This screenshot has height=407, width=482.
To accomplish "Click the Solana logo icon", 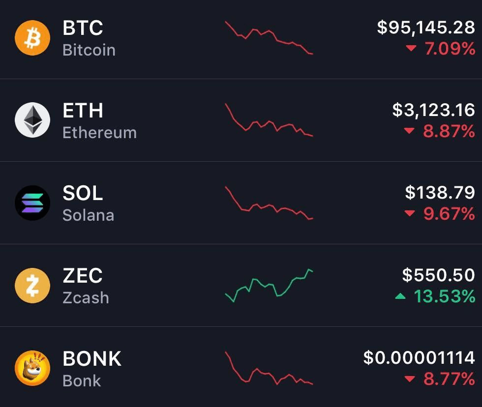I will [x=32, y=203].
